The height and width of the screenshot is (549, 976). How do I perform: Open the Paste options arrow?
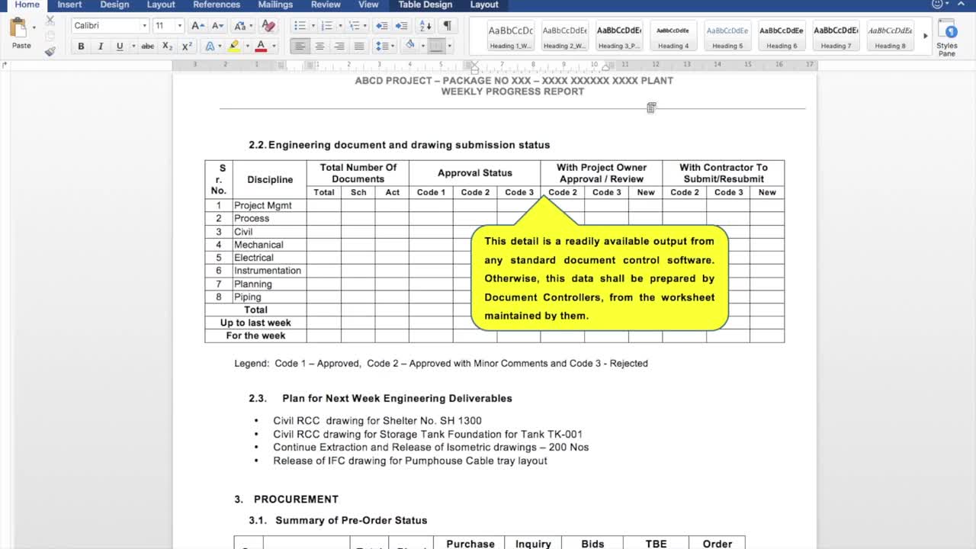(x=34, y=27)
